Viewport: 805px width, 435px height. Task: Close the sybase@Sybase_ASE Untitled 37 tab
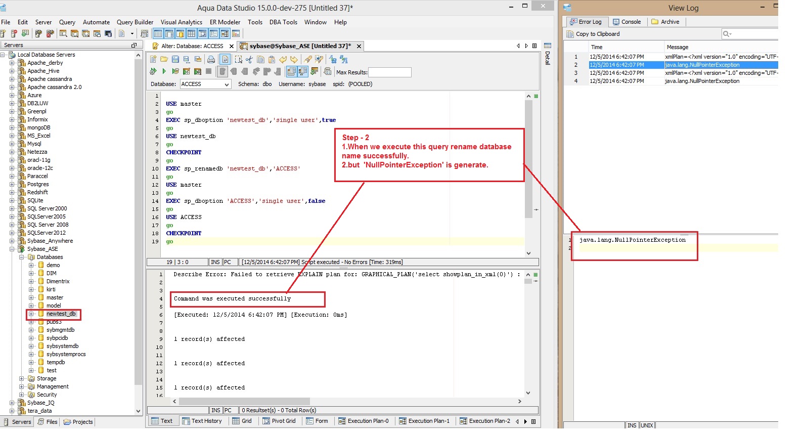click(359, 46)
